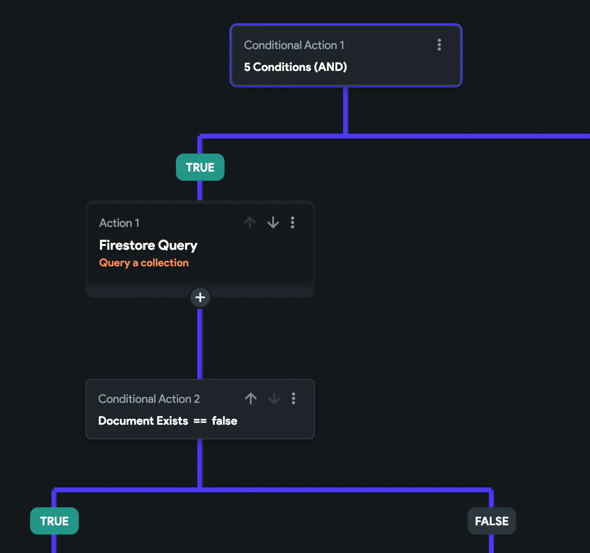Click the "Conditional Action 2" header label
590x553 pixels.
pyautogui.click(x=149, y=399)
